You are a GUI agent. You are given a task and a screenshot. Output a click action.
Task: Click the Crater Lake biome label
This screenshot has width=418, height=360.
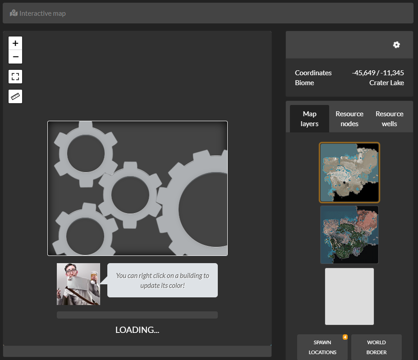(x=386, y=83)
